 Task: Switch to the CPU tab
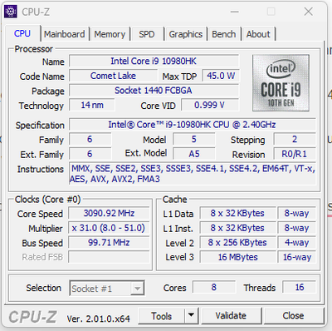(x=22, y=34)
